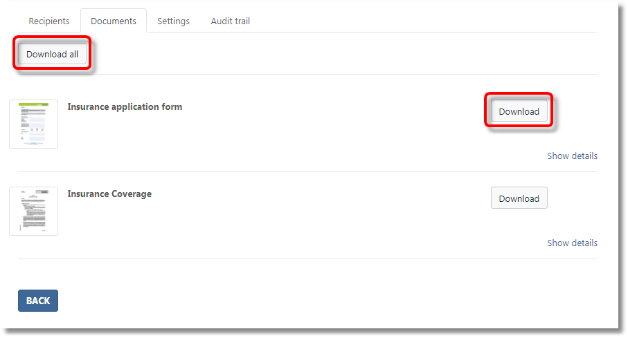Go to the Settings tab

click(x=173, y=21)
